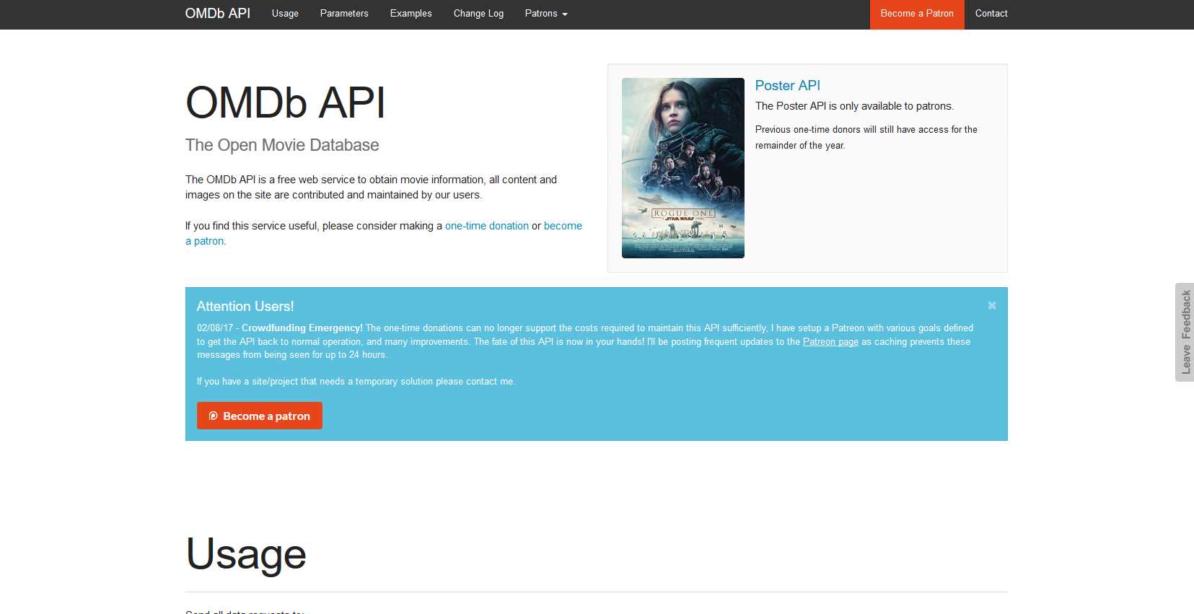Click the Become a patron button in alert
The height and width of the screenshot is (614, 1194).
pyautogui.click(x=260, y=416)
